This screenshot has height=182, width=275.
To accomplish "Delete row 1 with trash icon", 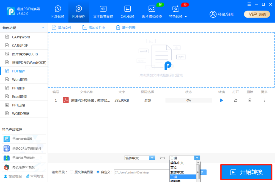I will [x=250, y=100].
